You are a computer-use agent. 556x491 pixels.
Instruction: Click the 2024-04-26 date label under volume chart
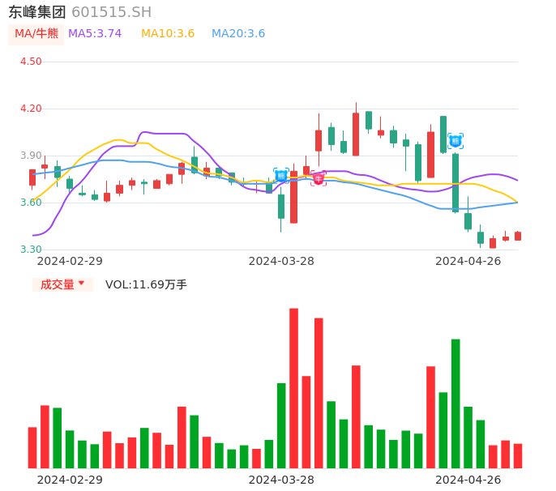[x=468, y=480]
